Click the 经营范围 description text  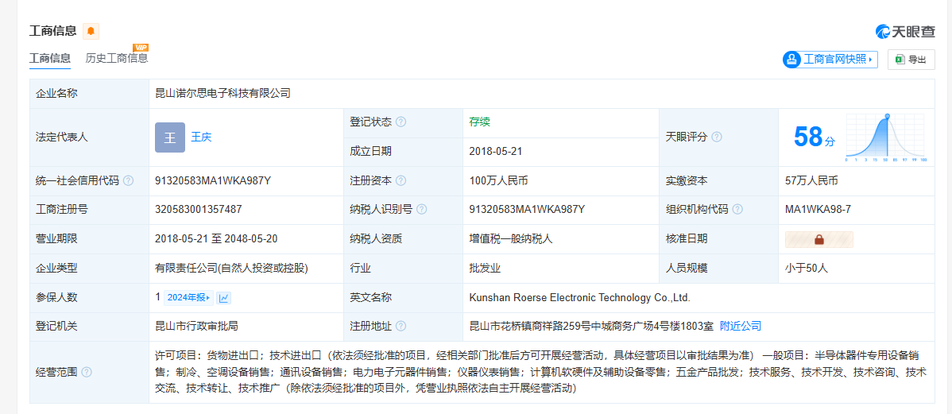tap(541, 372)
